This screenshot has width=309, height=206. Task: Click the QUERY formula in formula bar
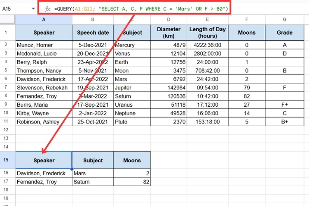[141, 9]
